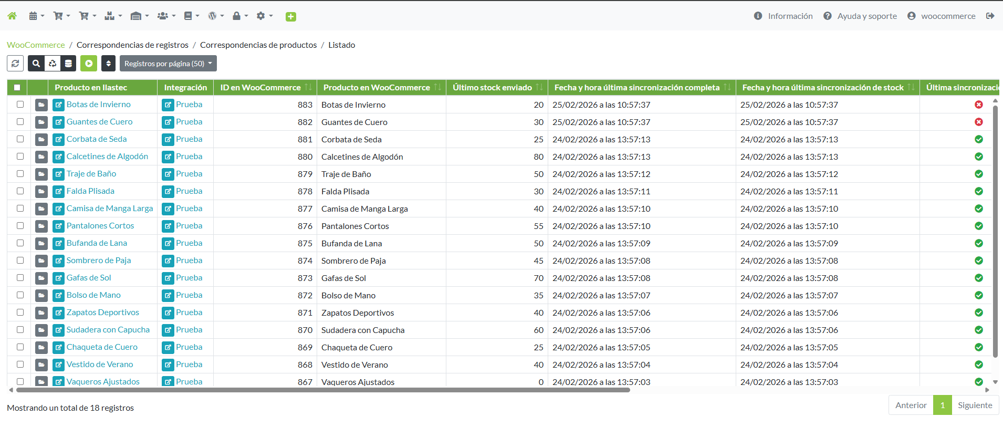Expand the WordPress icon menu
The image size is (1003, 427).
[215, 16]
